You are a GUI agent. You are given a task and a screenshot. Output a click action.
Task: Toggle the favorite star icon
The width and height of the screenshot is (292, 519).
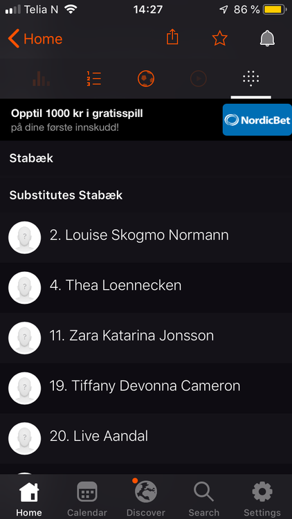(x=219, y=39)
